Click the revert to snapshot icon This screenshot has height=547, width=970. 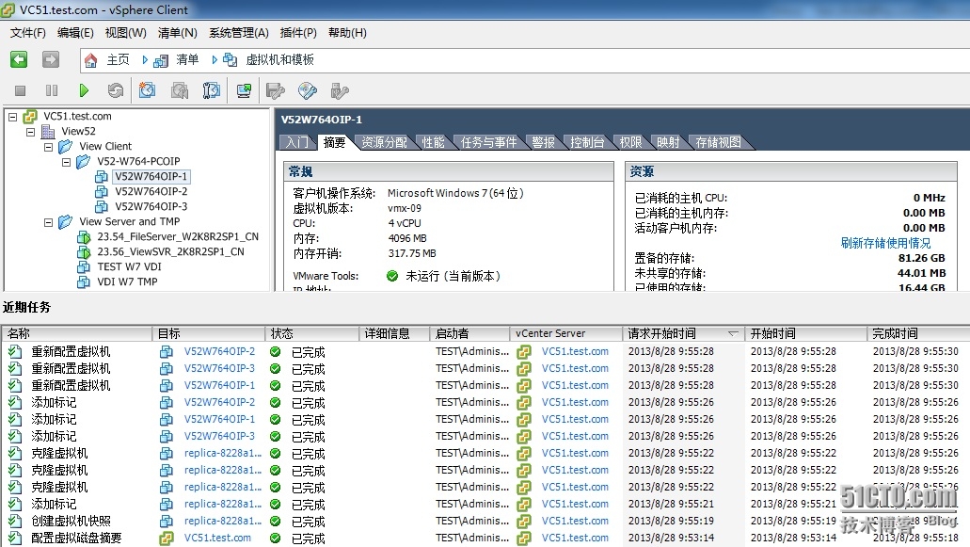click(180, 91)
